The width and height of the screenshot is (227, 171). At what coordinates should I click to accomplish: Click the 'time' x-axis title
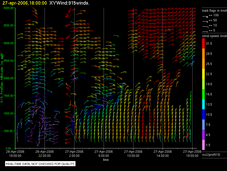tap(106, 160)
